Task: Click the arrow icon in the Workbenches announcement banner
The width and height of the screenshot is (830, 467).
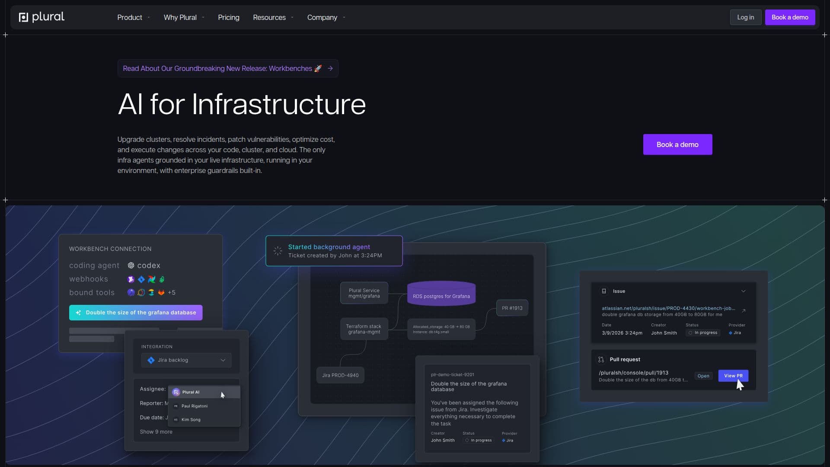Action: [x=330, y=68]
